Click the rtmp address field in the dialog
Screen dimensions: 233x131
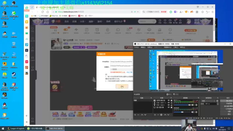click(121, 61)
